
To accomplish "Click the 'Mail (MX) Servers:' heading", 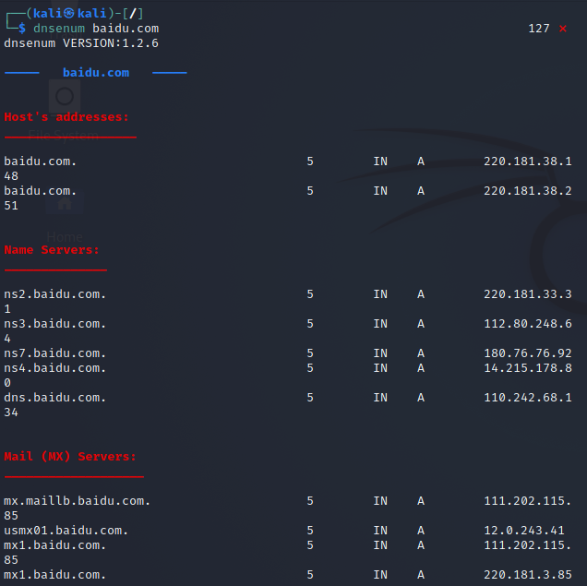I will [x=70, y=457].
